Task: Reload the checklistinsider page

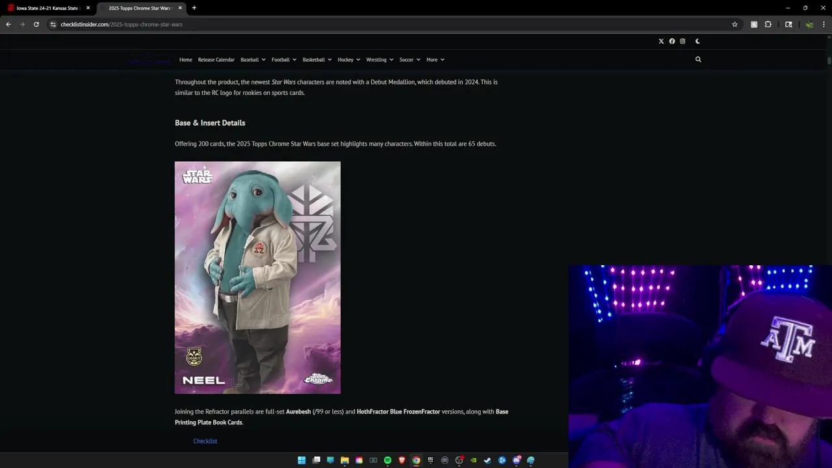Action: click(x=36, y=24)
